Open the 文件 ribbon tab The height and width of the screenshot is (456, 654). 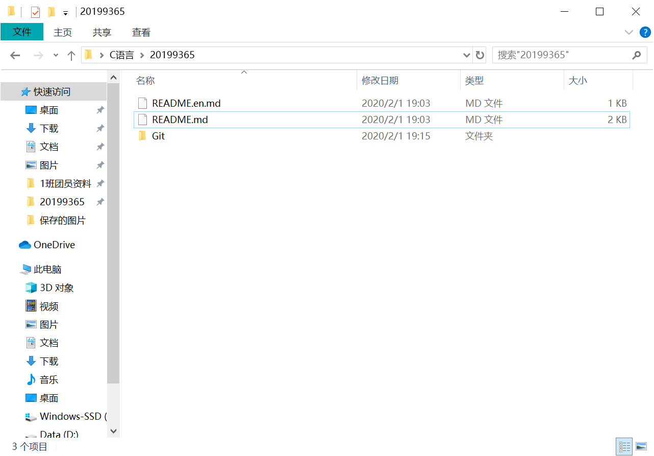coord(22,32)
